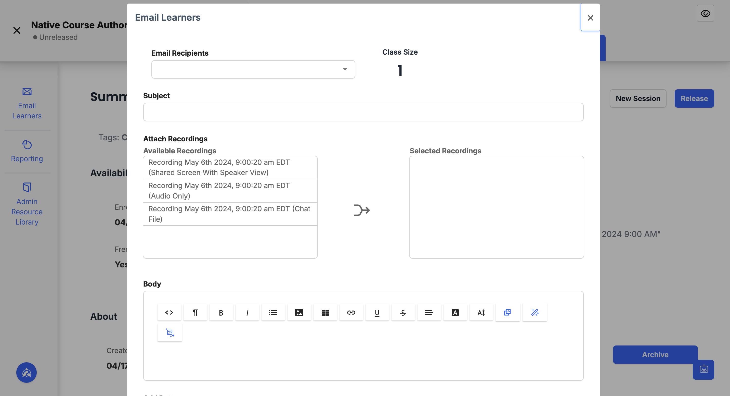Viewport: 730px width, 396px height.
Task: Insert a hyperlink in the body editor
Action: click(x=351, y=312)
